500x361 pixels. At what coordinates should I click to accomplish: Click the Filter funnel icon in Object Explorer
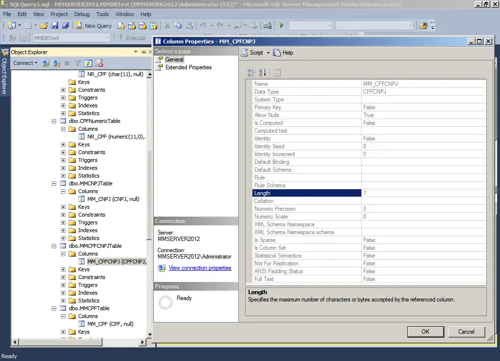point(78,63)
